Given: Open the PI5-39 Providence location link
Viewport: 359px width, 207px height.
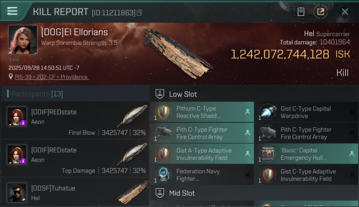Looking at the screenshot, I should pyautogui.click(x=52, y=77).
